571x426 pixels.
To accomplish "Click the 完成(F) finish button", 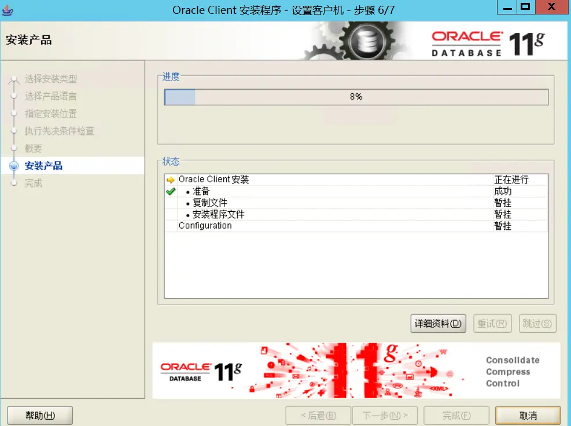I will 456,416.
